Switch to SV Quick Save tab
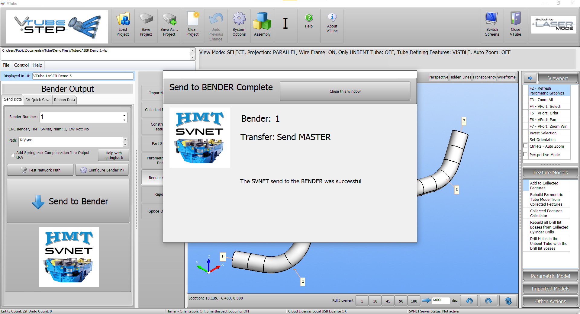Screen dimensions: 580x314 pos(38,100)
